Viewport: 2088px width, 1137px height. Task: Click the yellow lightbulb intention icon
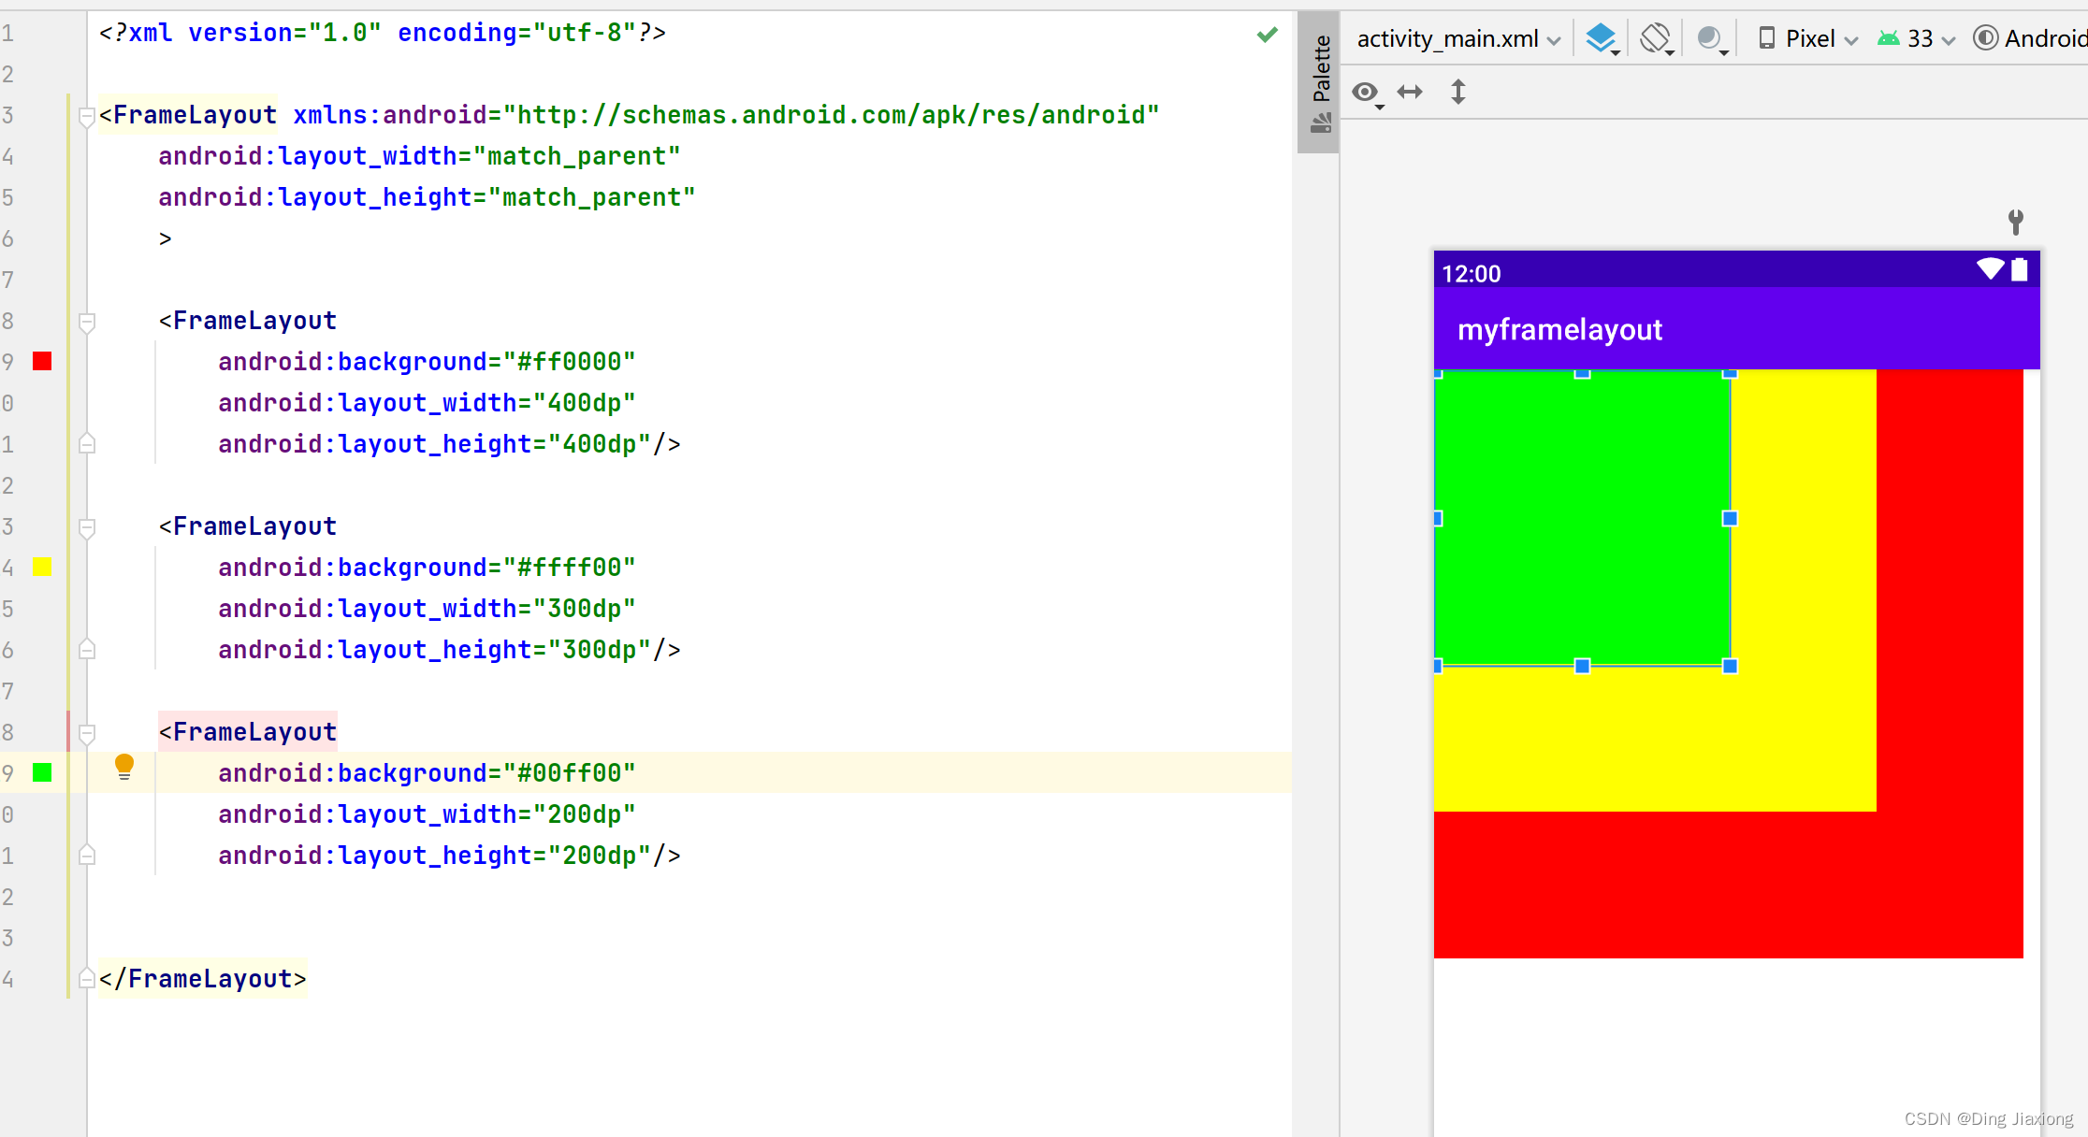pyautogui.click(x=124, y=767)
